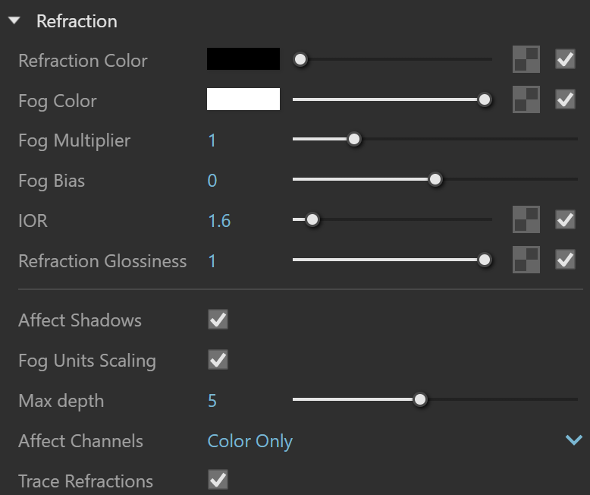This screenshot has width=590, height=495.
Task: Disable the Affect Shadows checkbox
Action: coord(218,320)
